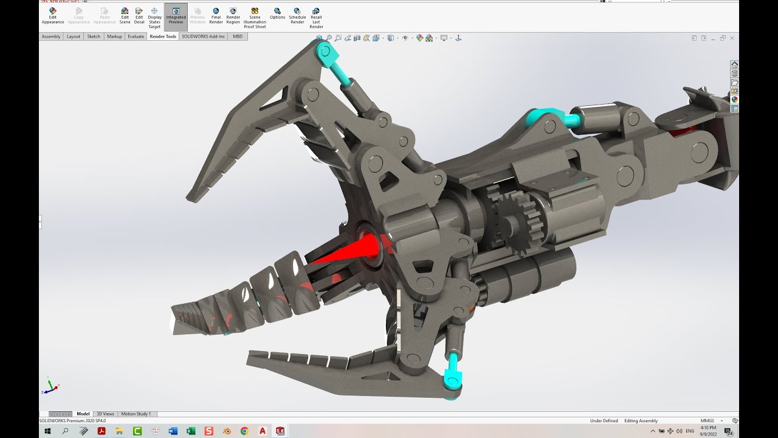This screenshot has height=438, width=778.
Task: Open SOLIDWORKS Resources home in task pane
Action: coord(734,64)
